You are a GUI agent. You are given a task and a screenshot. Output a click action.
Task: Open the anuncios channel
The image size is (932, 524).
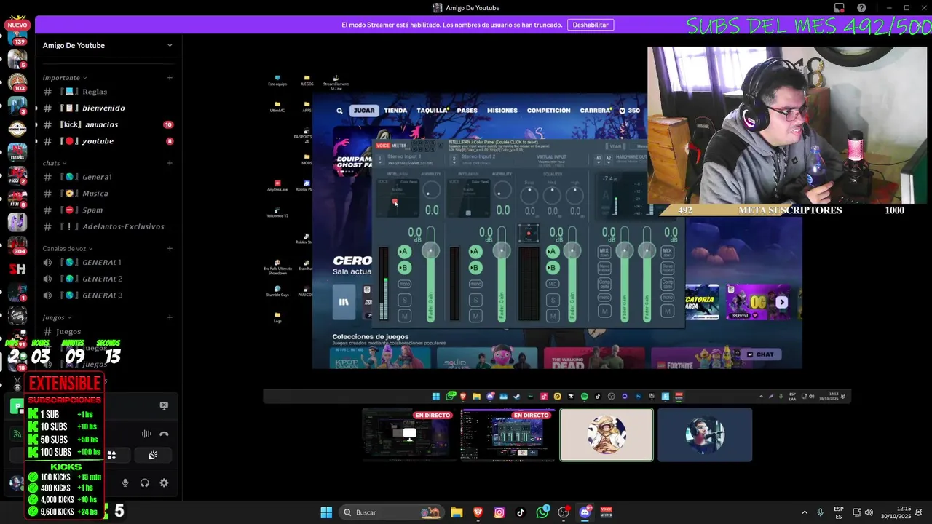pyautogui.click(x=108, y=124)
